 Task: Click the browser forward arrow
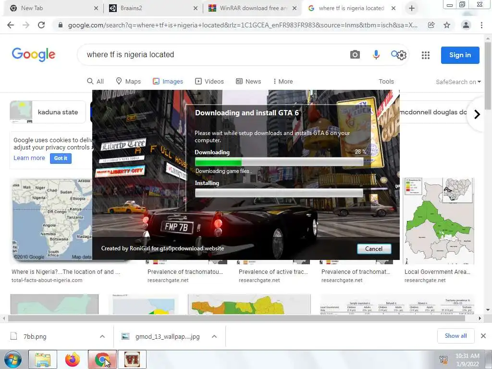pyautogui.click(x=26, y=25)
